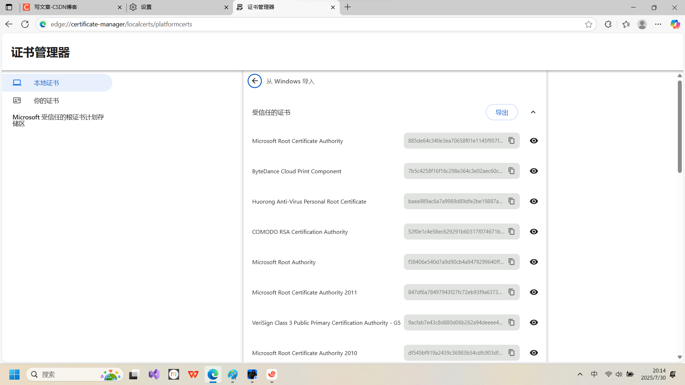Open WPS Office from taskbar

pos(193,374)
